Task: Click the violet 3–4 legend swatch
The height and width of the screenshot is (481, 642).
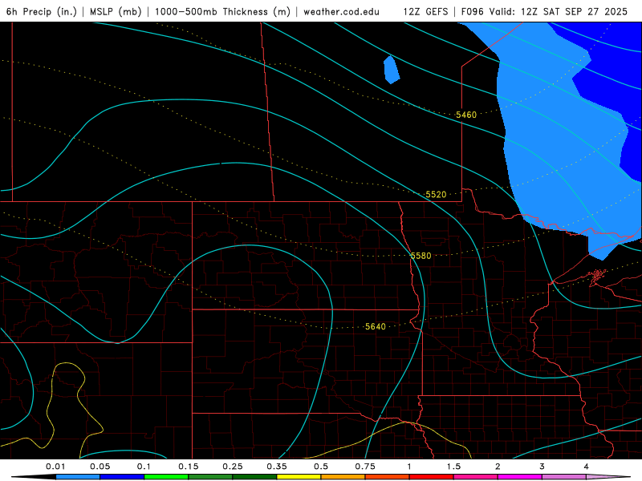Action: tap(564, 477)
